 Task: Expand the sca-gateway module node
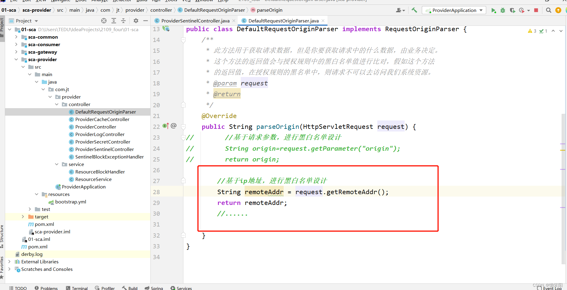tap(16, 52)
